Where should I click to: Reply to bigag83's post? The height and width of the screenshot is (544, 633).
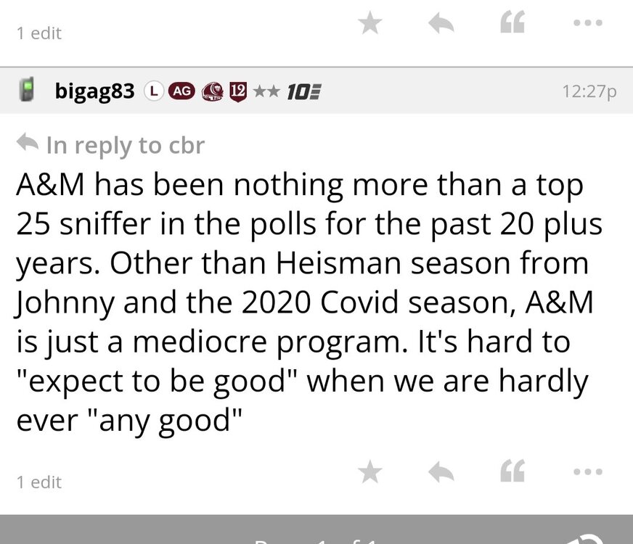click(x=441, y=473)
